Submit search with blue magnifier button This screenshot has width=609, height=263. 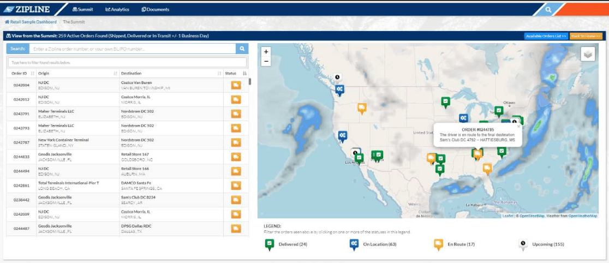[242, 49]
